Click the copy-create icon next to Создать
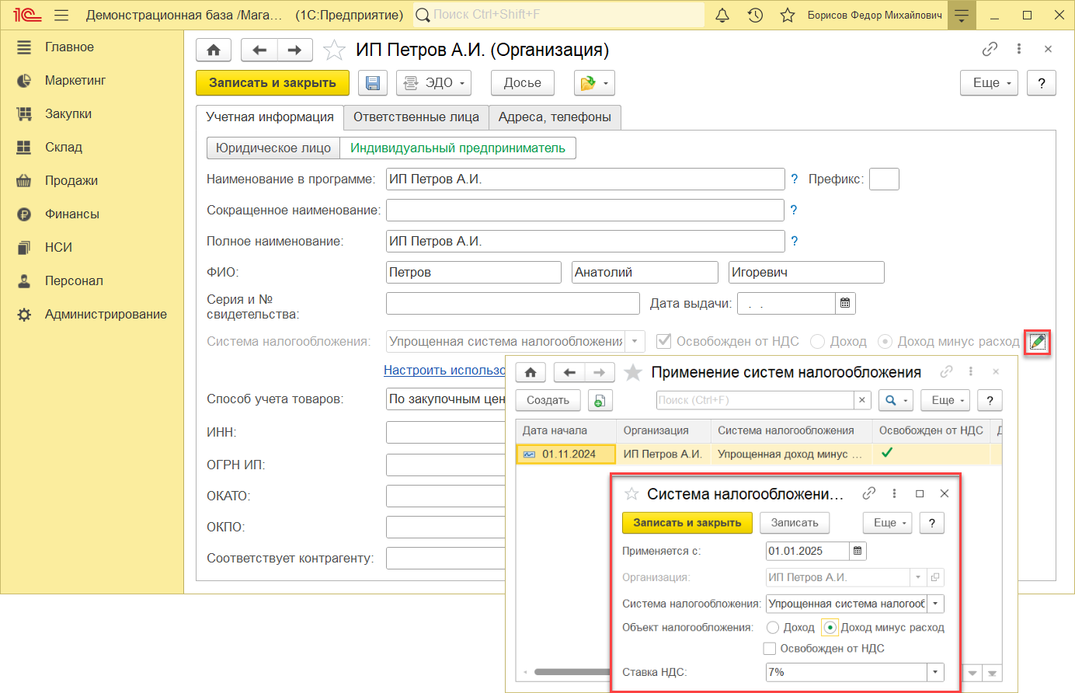 coord(600,401)
